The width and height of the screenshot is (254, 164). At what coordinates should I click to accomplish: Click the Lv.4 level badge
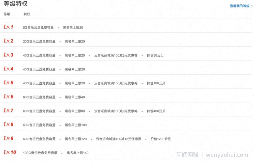pos(9,69)
